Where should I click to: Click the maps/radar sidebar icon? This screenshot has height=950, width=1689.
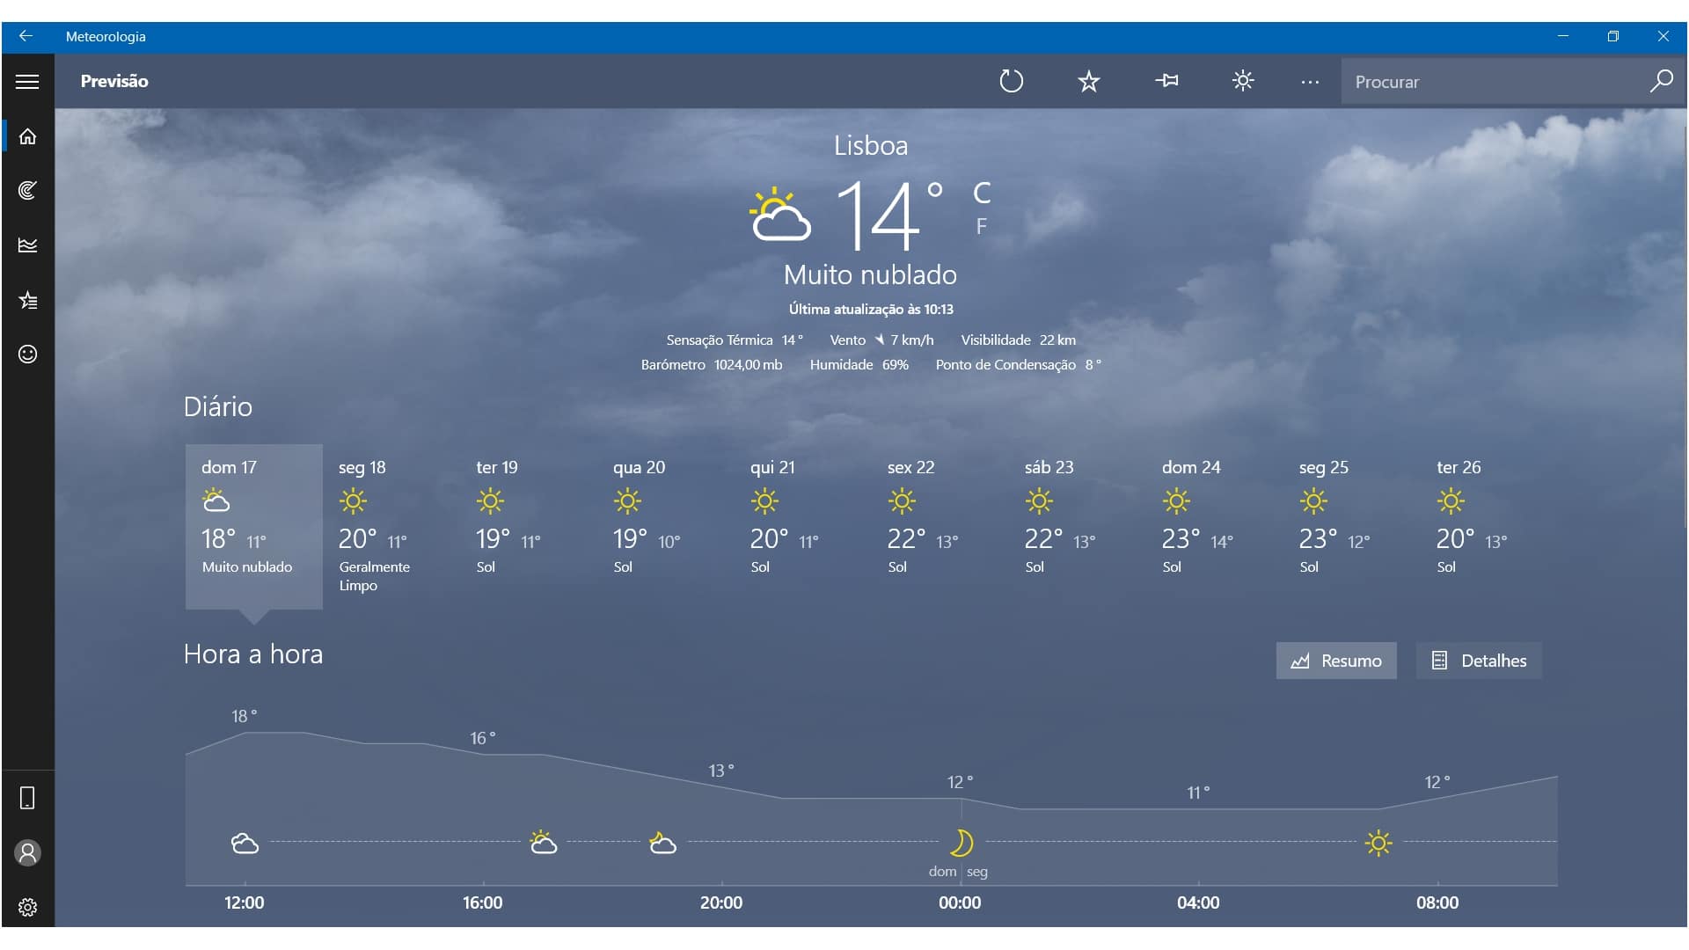(x=28, y=190)
